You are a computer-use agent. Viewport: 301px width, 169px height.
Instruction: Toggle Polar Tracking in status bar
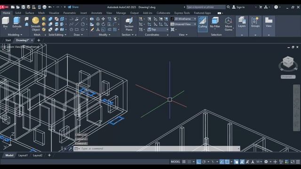(x=204, y=161)
